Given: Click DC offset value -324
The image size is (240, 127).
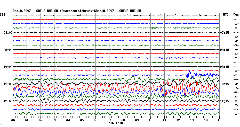Looking at the screenshot, I should tap(236, 28).
